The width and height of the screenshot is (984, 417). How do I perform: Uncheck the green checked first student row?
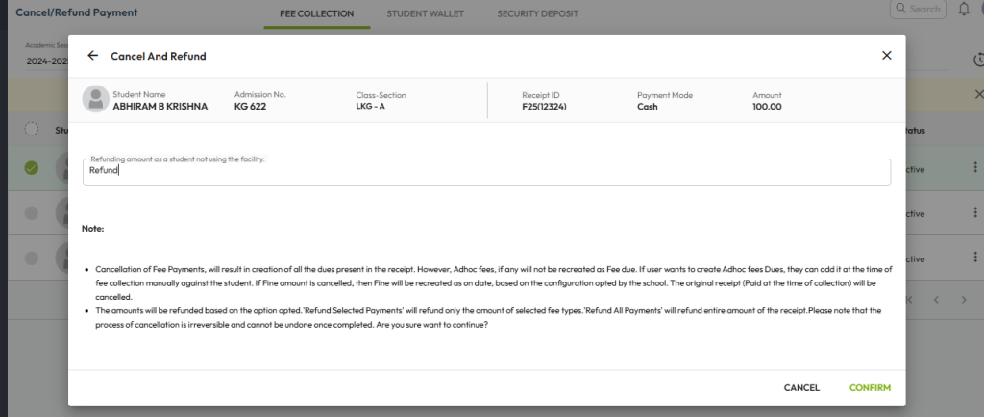coord(31,168)
